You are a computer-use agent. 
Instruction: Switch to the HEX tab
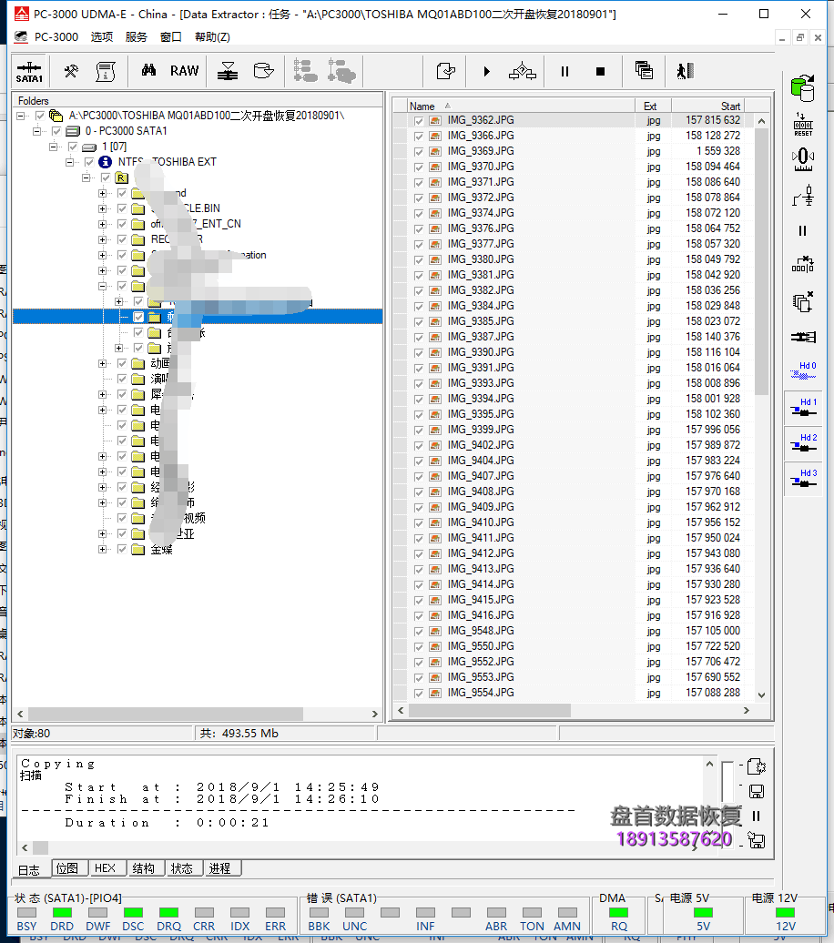[105, 868]
